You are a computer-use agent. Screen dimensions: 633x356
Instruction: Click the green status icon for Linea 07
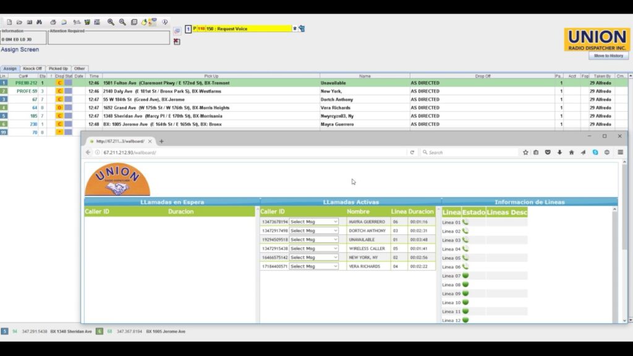point(465,276)
